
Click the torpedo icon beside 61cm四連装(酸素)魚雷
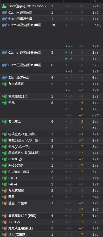tap(4, 25)
